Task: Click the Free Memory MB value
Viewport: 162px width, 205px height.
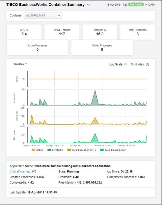Action: click(93, 182)
